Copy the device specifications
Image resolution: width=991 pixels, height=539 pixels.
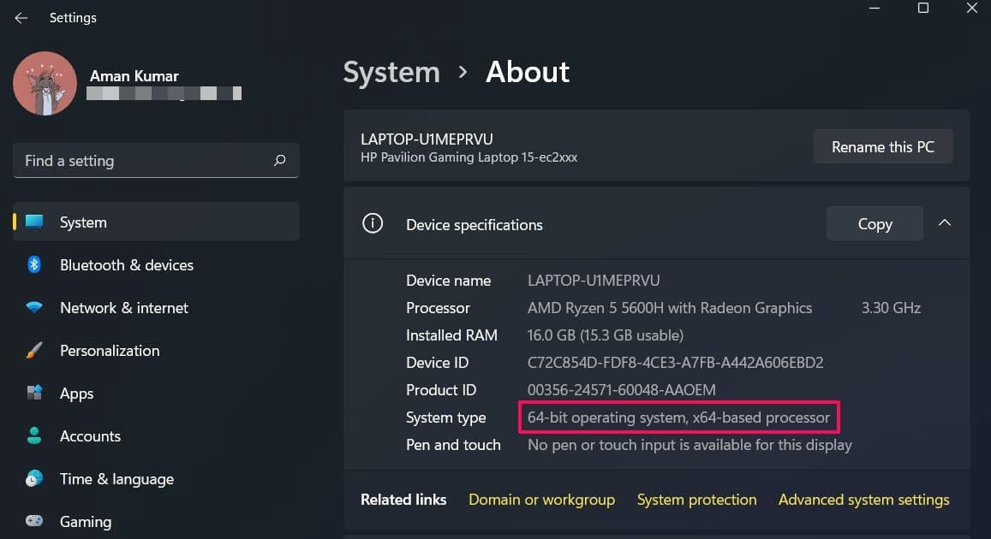coord(875,223)
